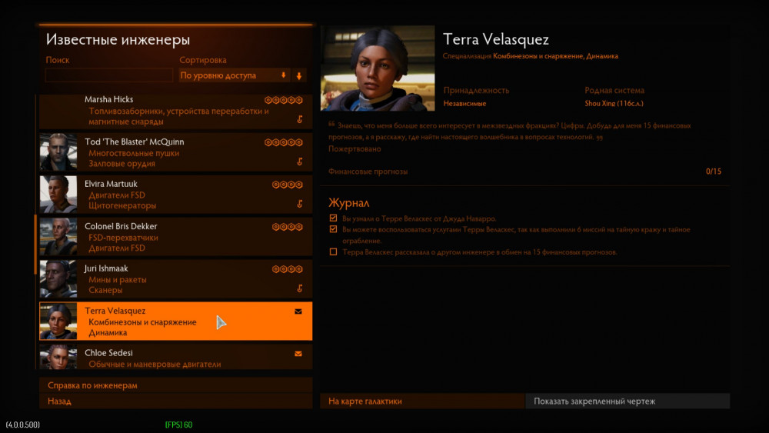Click the engineer search input field
769x433 pixels.
(109, 75)
